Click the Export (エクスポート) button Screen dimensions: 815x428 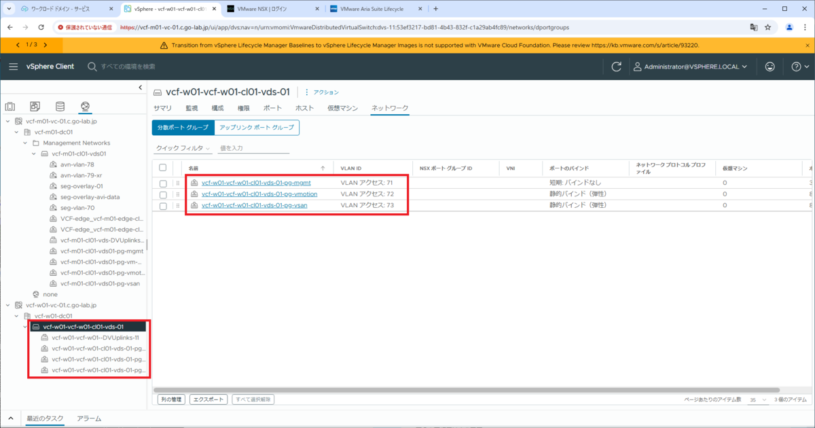point(209,399)
